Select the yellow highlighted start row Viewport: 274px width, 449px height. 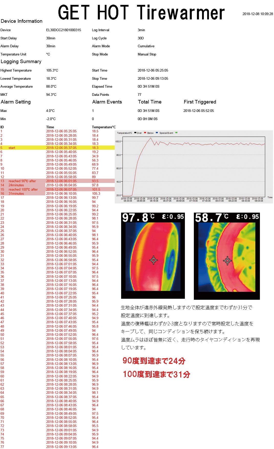point(57,148)
